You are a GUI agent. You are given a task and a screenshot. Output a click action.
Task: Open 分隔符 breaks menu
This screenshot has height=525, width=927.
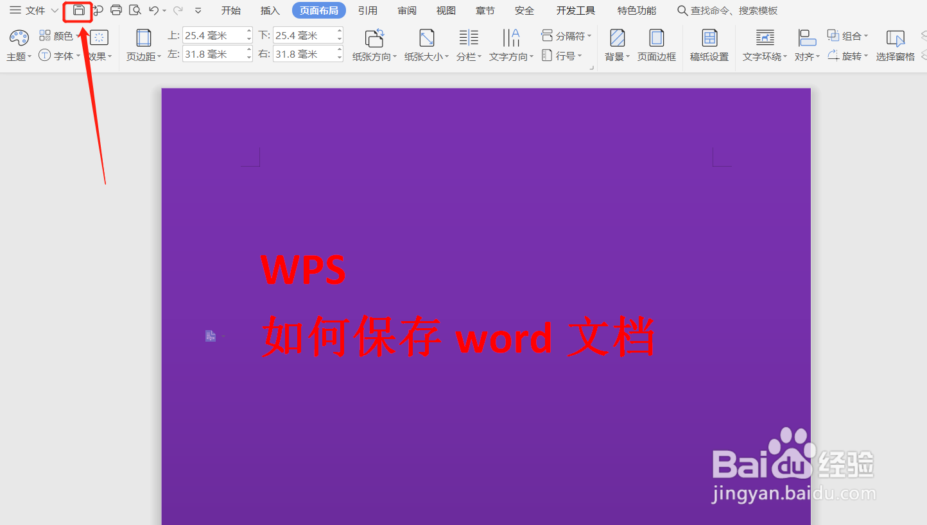[566, 36]
